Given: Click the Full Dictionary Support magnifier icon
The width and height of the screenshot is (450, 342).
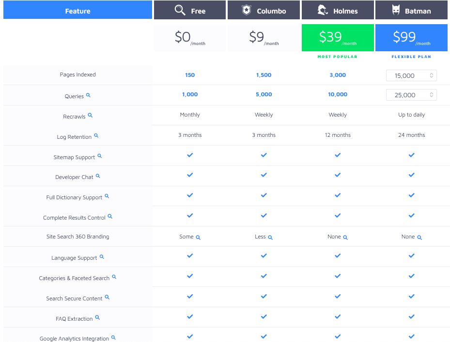Looking at the screenshot, I should (107, 196).
